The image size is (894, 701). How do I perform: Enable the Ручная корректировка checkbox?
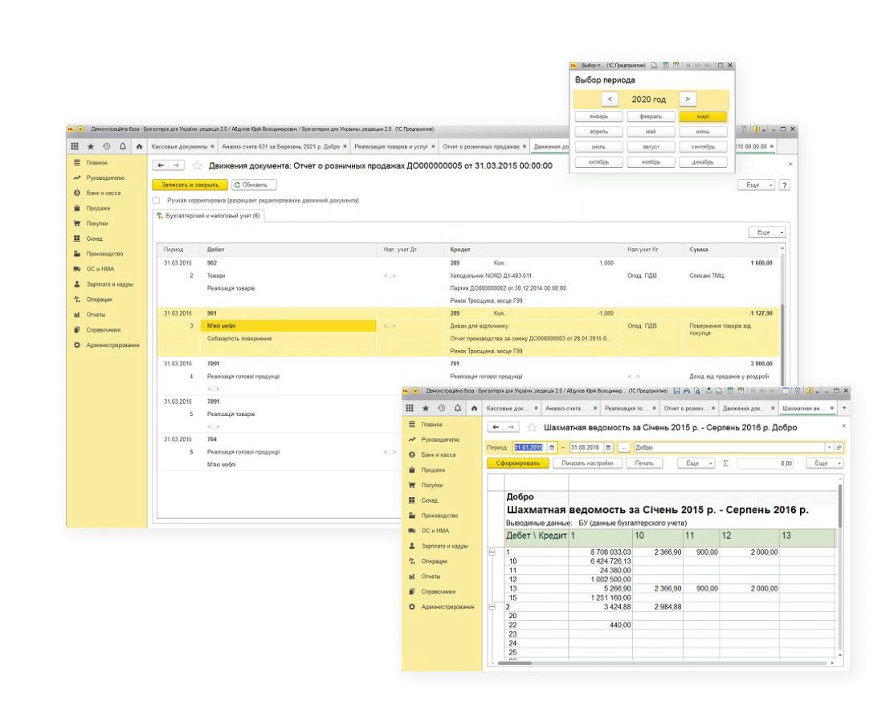157,200
